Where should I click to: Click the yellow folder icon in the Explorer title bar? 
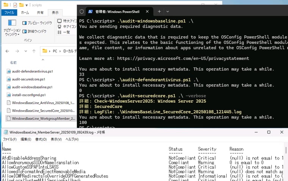(6, 5)
